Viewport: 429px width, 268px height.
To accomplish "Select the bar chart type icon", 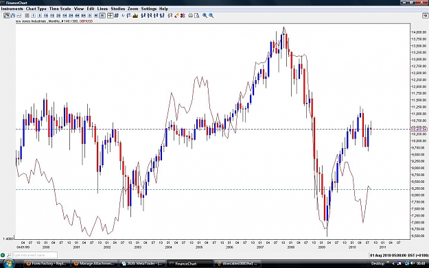I will click(13, 16).
